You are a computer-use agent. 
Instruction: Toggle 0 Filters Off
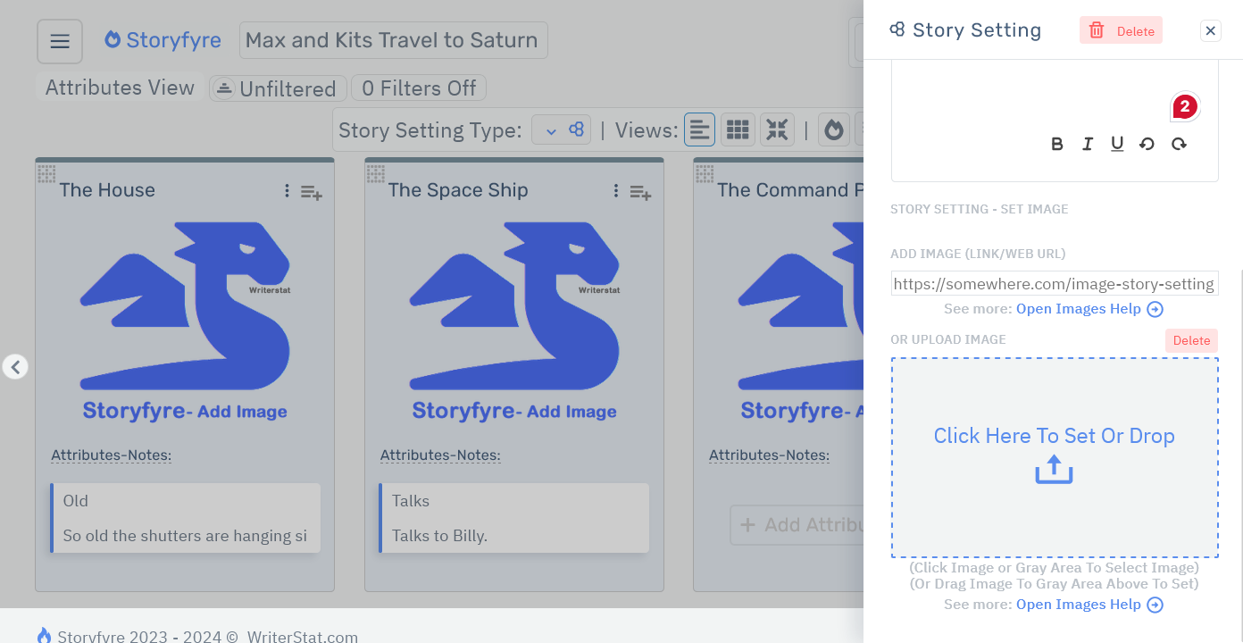pos(418,88)
